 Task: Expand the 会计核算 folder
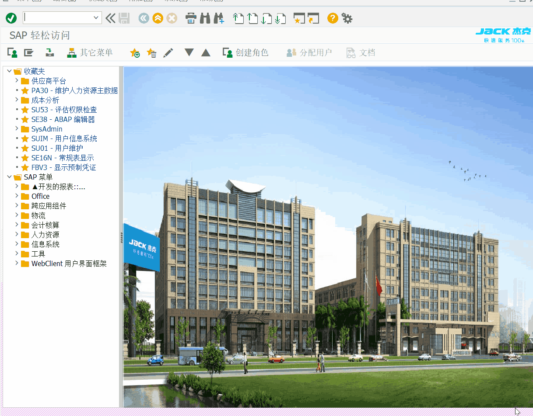(17, 225)
